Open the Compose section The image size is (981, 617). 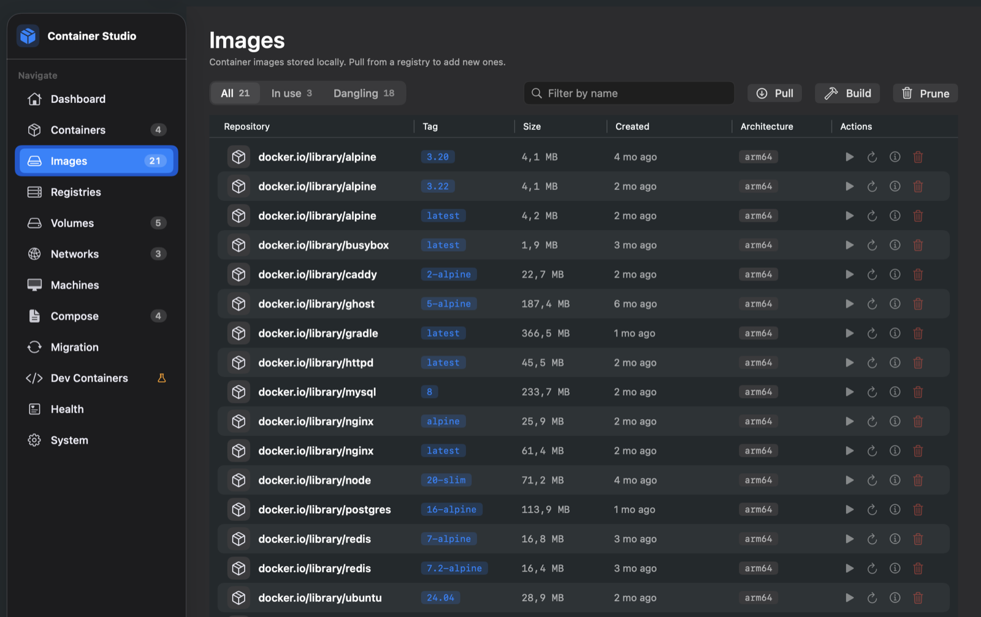(96, 316)
